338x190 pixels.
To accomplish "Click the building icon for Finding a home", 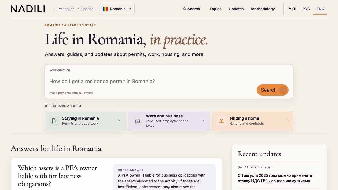I will pyautogui.click(x=222, y=121).
